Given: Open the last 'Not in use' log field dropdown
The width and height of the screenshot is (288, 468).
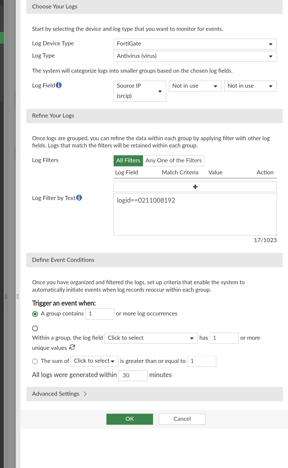Looking at the screenshot, I should pyautogui.click(x=251, y=86).
